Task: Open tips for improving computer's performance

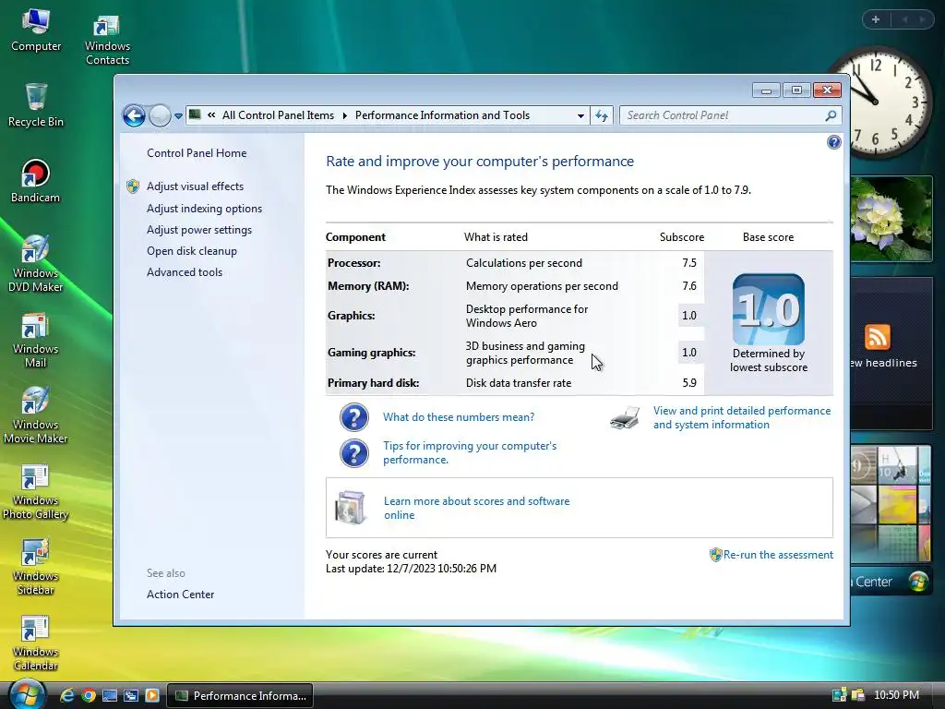Action: pos(470,452)
